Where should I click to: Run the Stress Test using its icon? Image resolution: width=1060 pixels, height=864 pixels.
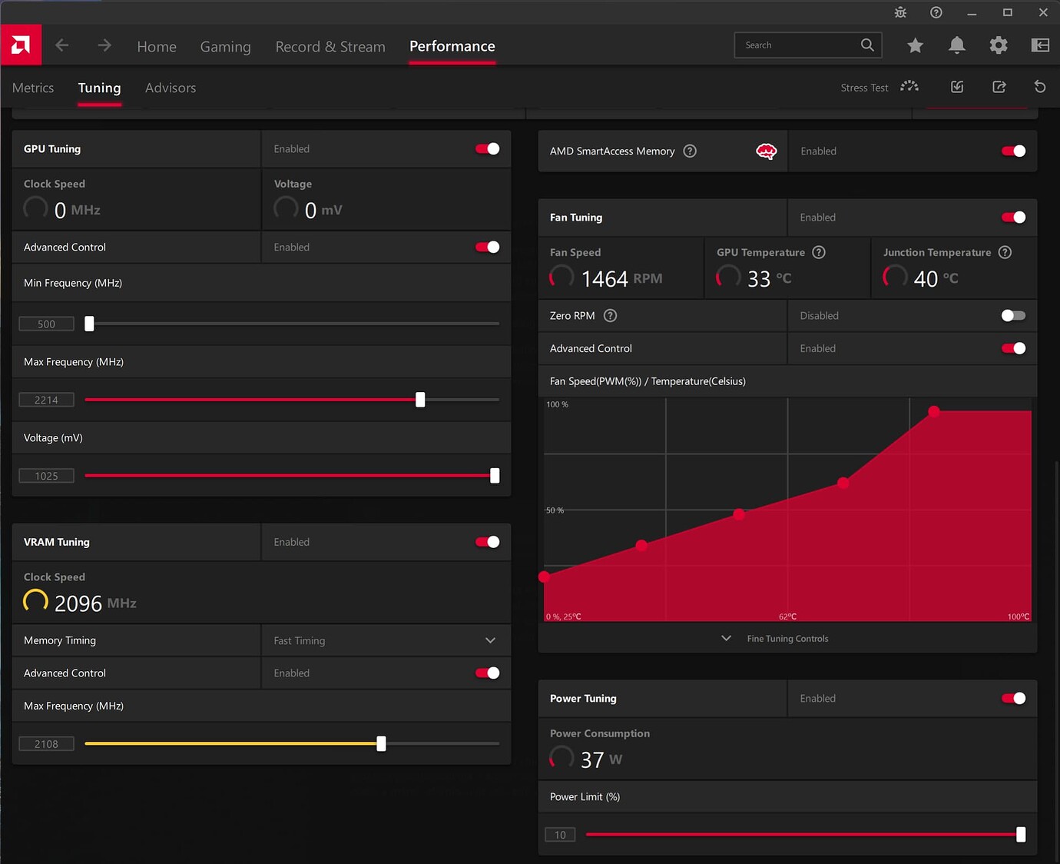(909, 87)
